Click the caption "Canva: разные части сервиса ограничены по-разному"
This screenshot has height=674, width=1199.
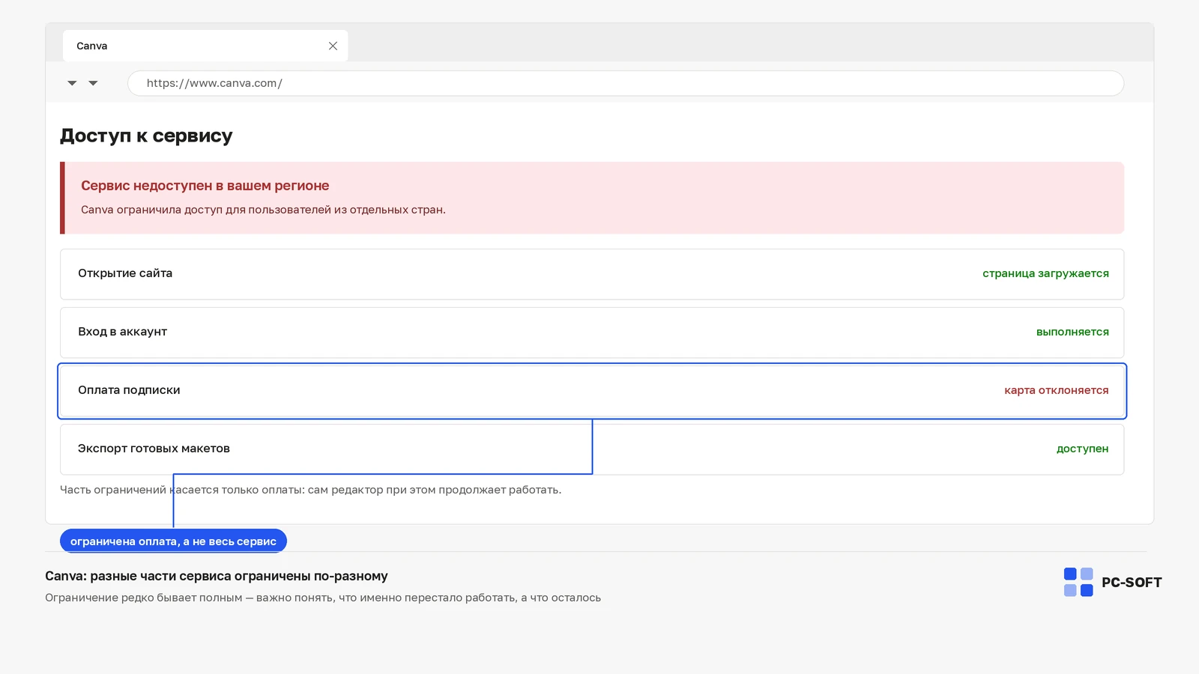217,576
